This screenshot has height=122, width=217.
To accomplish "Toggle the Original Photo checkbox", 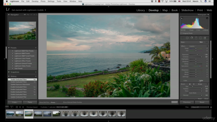I will click(181, 33).
